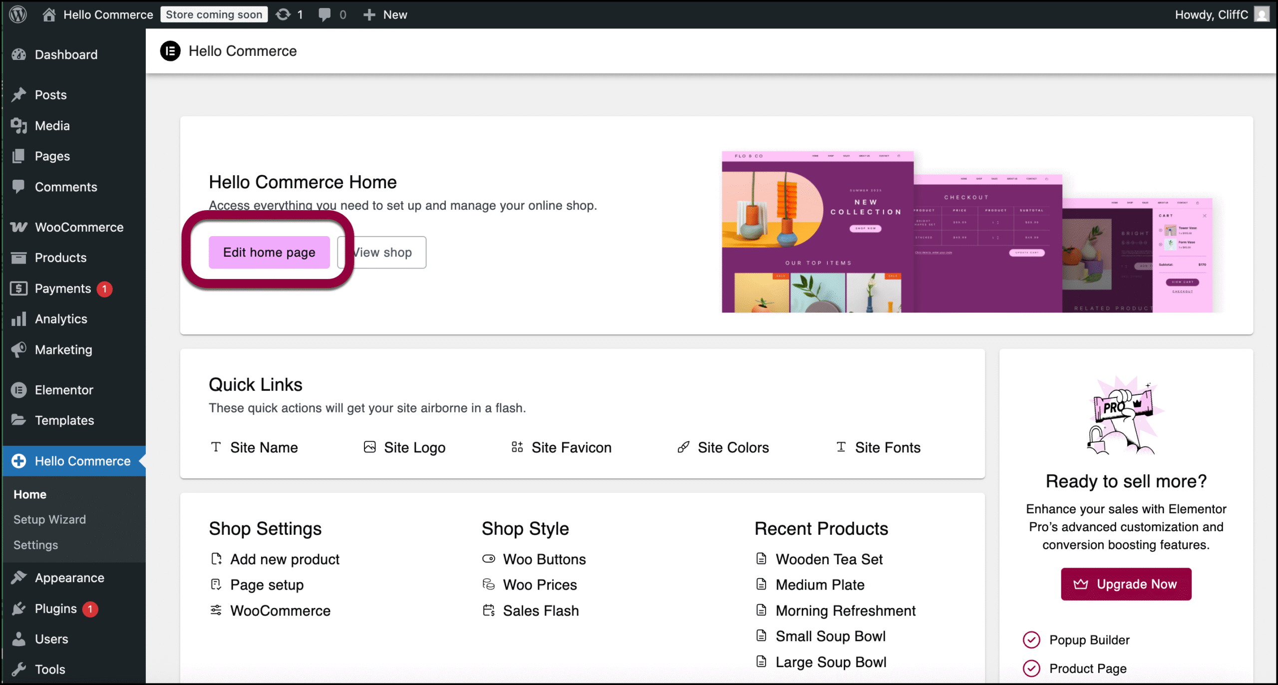Viewport: 1278px width, 685px height.
Task: Click the cart page preview thumbnail
Action: (1137, 255)
